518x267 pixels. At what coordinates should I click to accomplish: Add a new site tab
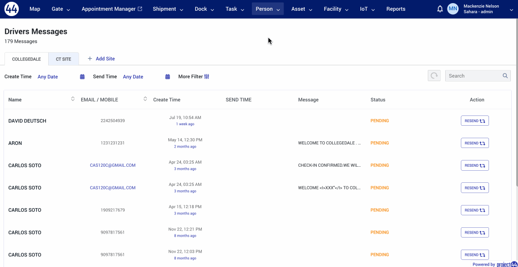coord(101,59)
